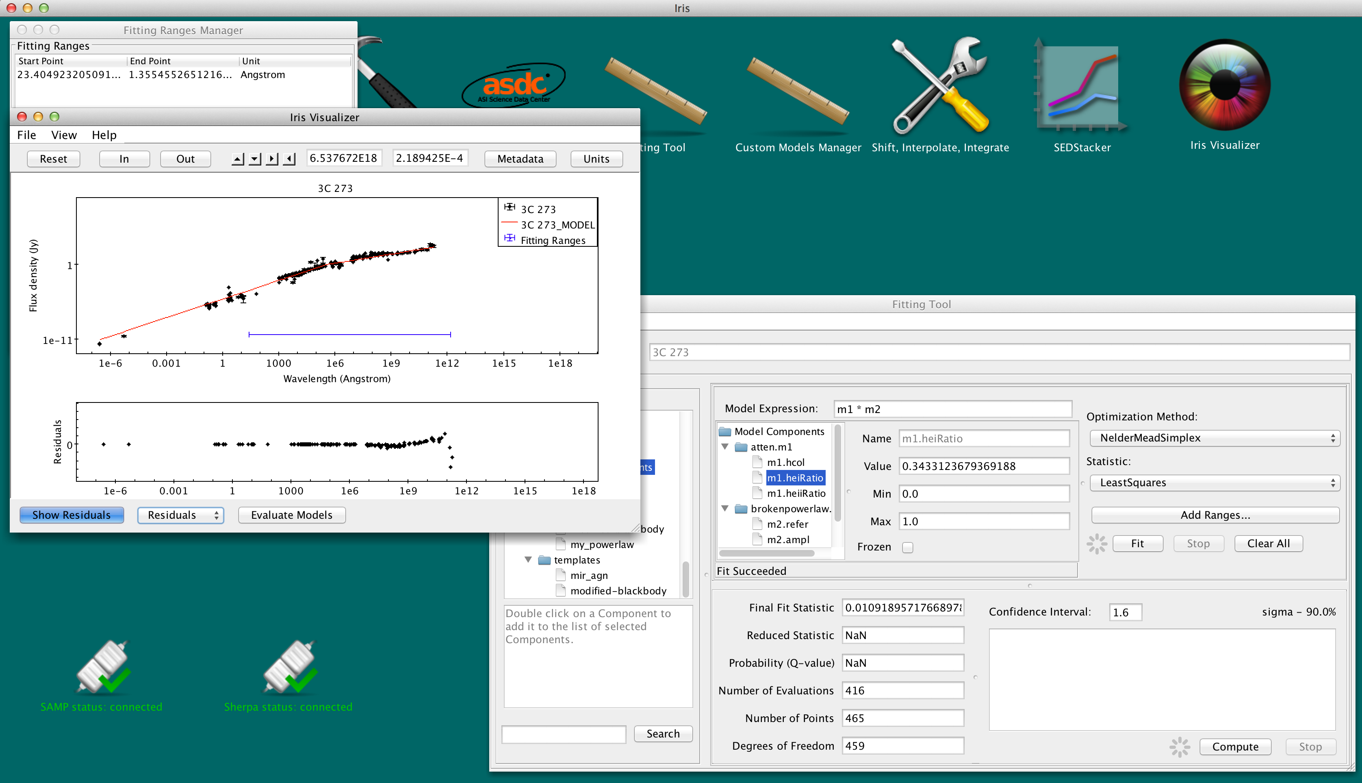Click the Start Point column header
1362x783 pixels.
pos(71,61)
